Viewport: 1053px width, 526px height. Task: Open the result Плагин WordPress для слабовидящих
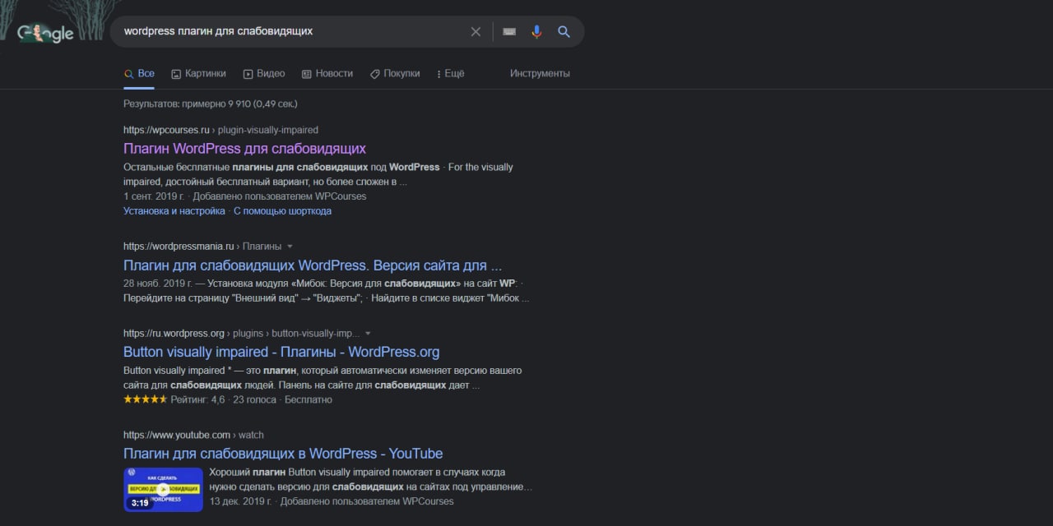(244, 149)
